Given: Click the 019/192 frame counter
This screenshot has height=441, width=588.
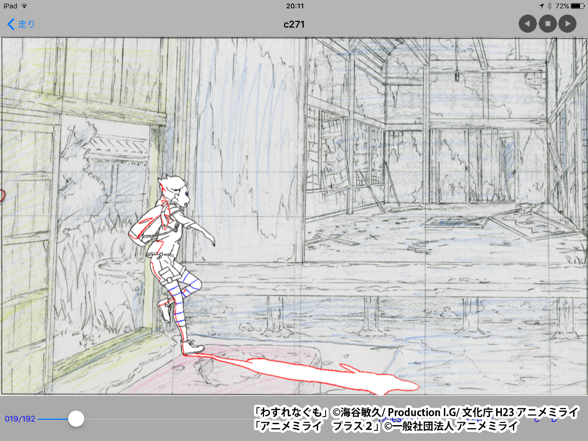Looking at the screenshot, I should click(20, 419).
